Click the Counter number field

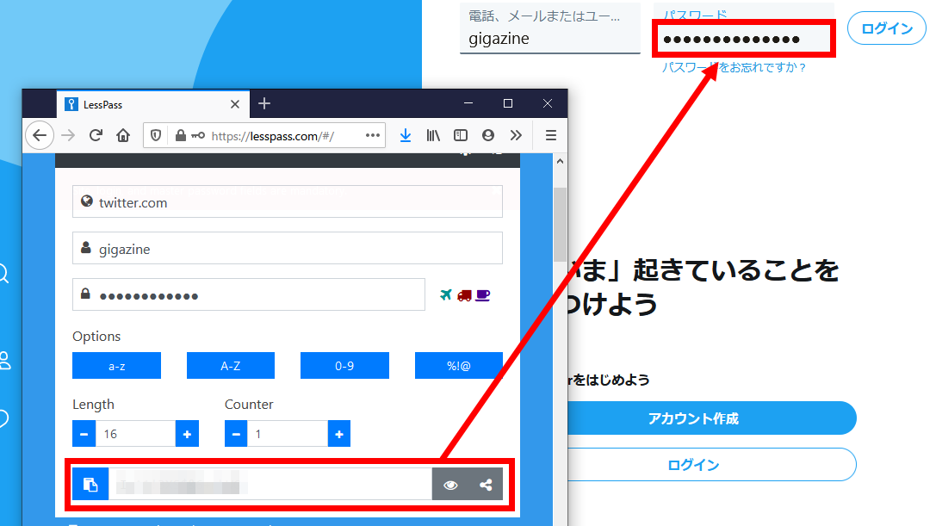pos(288,434)
